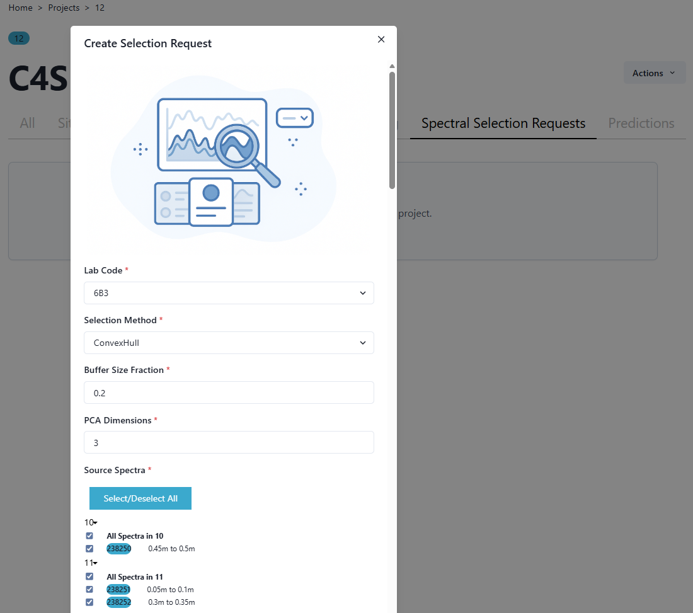Screen dimensions: 693x613
Task: Click the spectra analysis illustration image
Action: pyautogui.click(x=224, y=158)
